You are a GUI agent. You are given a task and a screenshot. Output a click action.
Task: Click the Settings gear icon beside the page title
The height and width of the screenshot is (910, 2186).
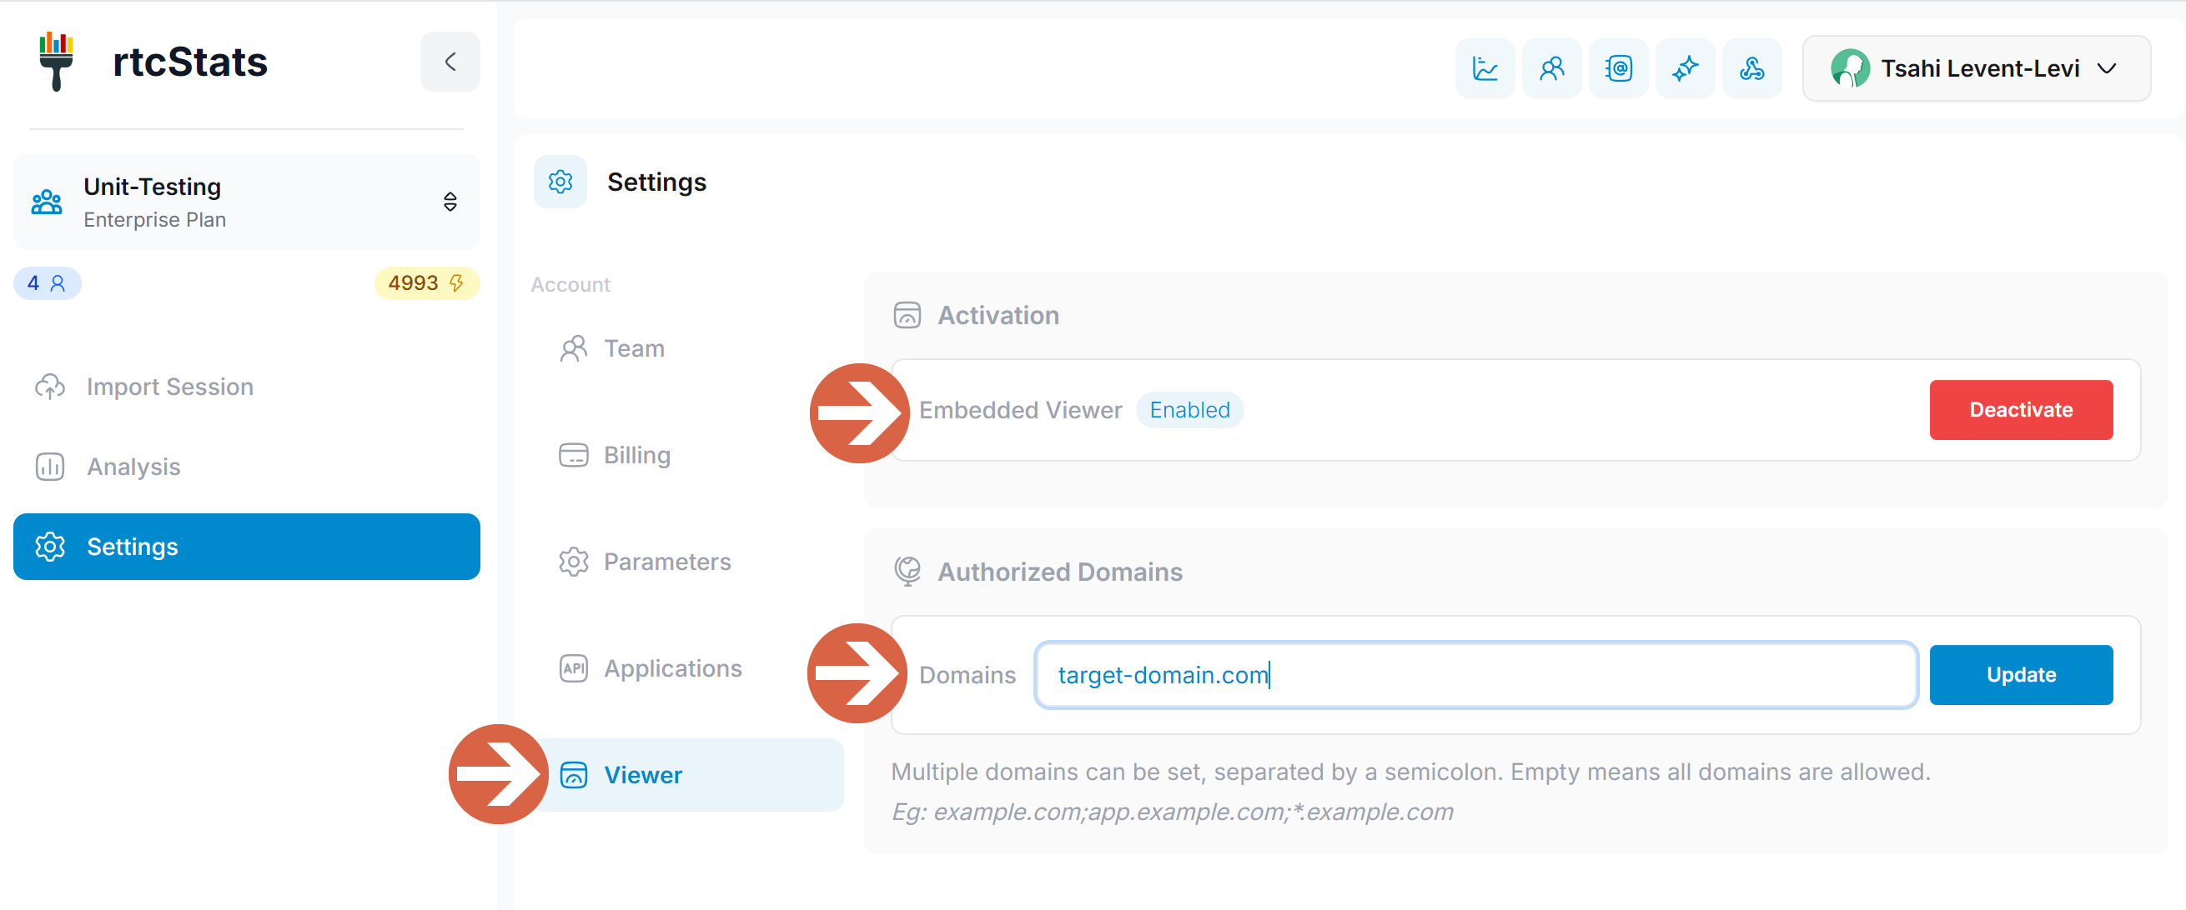coord(560,182)
